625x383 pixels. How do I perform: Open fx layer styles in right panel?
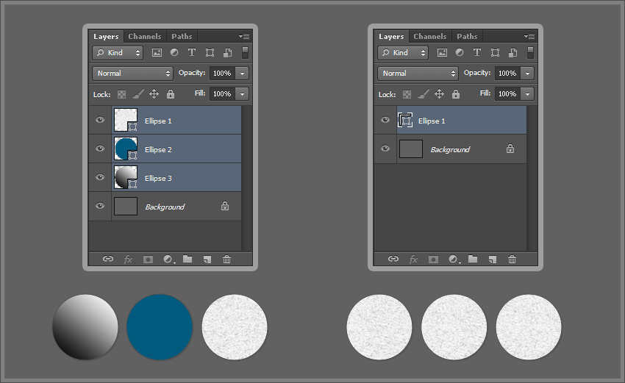click(x=414, y=259)
